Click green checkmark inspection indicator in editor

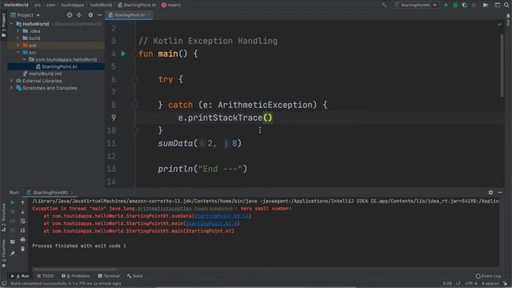(x=500, y=24)
